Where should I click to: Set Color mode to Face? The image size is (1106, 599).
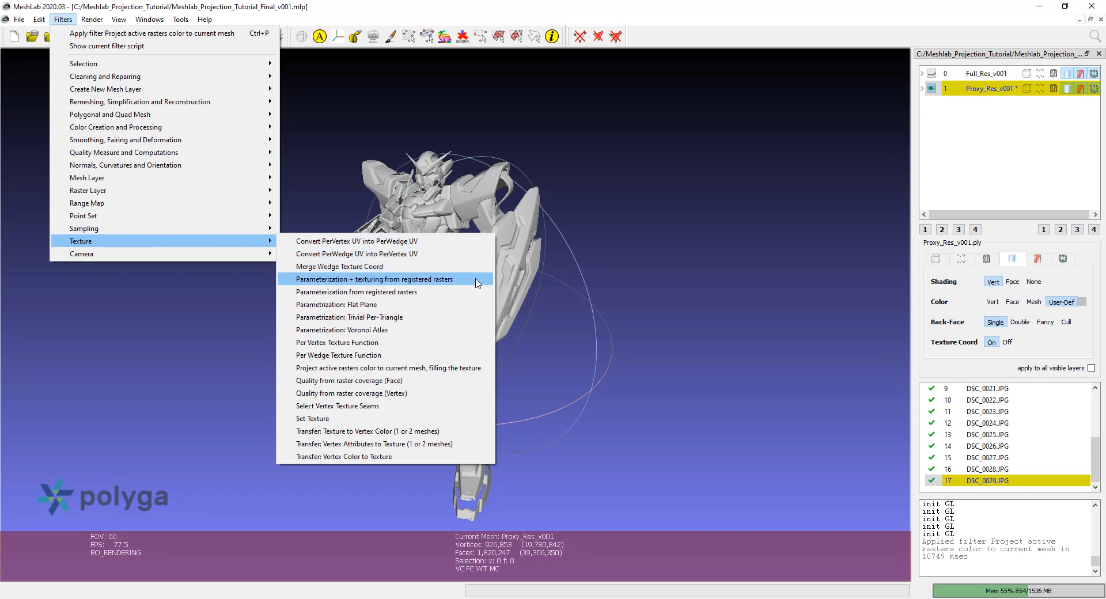tap(1012, 302)
